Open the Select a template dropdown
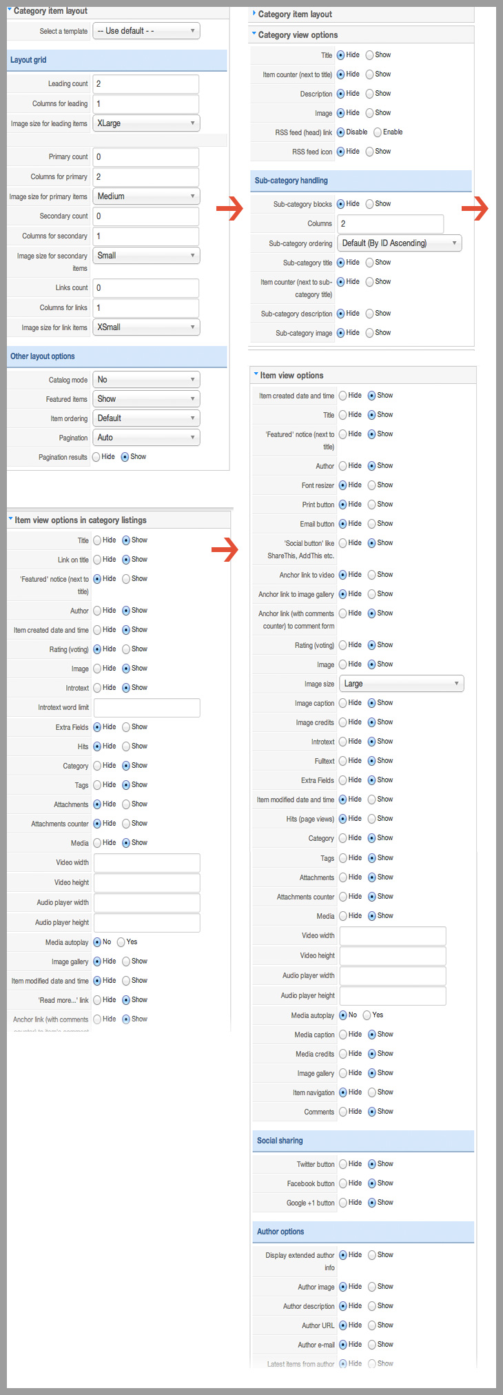 146,31
